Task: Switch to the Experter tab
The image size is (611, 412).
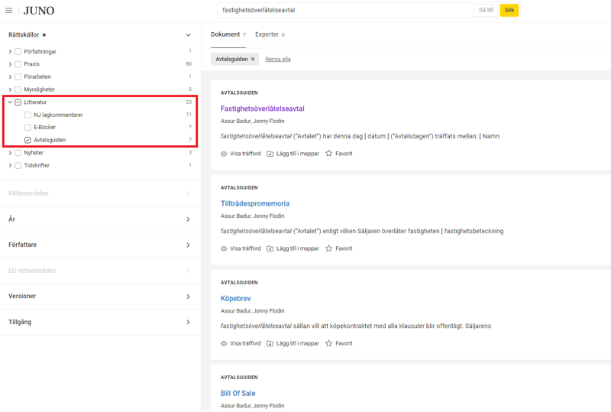Action: point(269,34)
